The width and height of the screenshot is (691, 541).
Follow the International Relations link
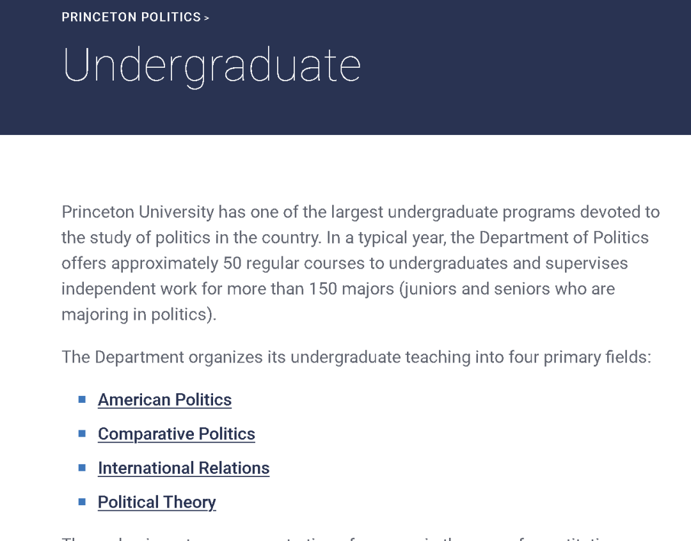184,468
